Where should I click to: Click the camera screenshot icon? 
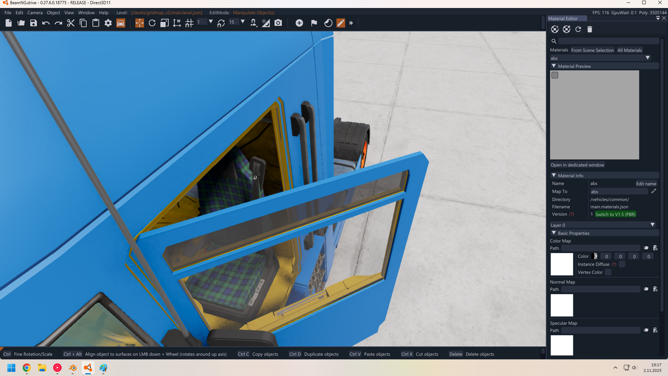(278, 23)
